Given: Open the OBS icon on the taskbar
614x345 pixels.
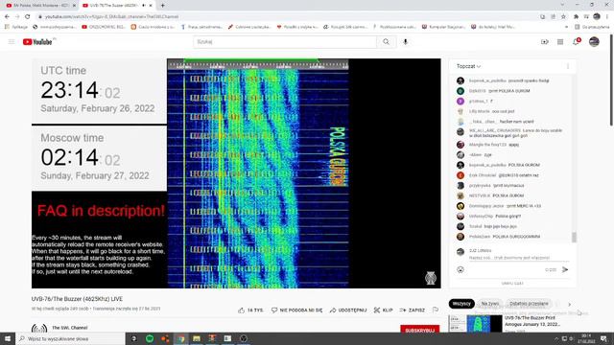Looking at the screenshot, I should [244, 338].
